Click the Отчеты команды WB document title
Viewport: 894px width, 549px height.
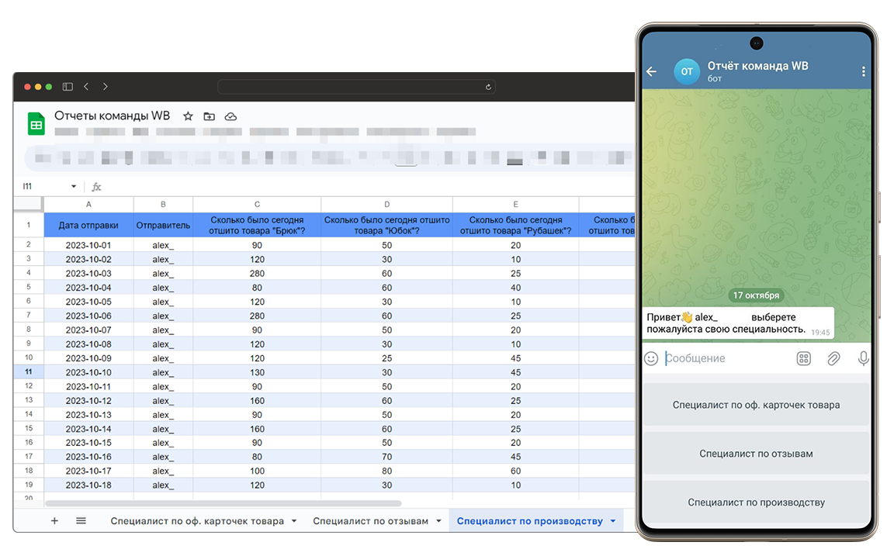point(113,116)
